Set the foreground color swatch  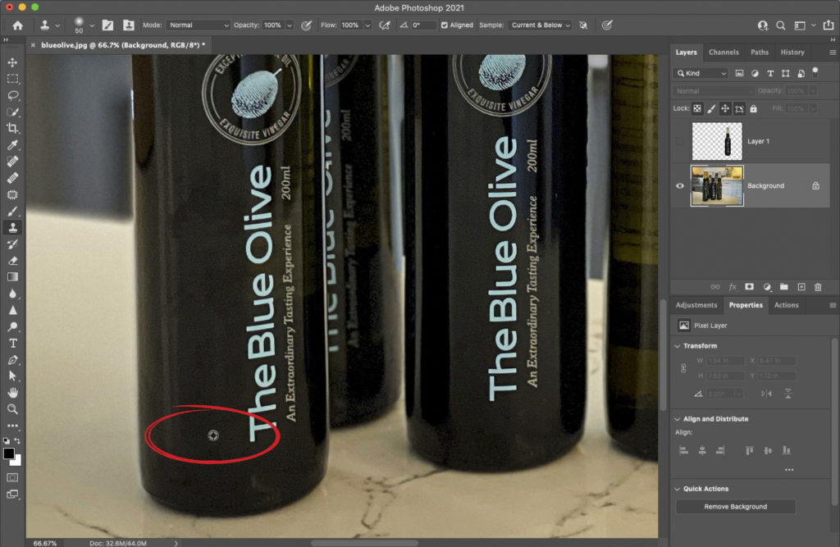(x=8, y=454)
